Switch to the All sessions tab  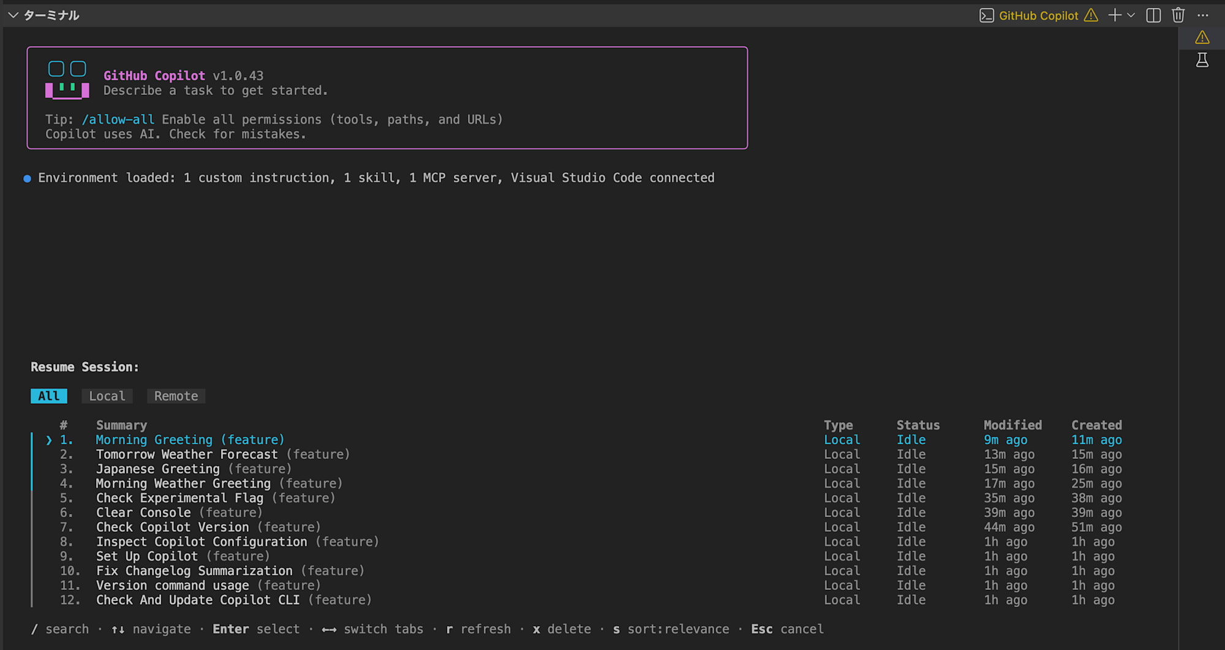coord(49,396)
